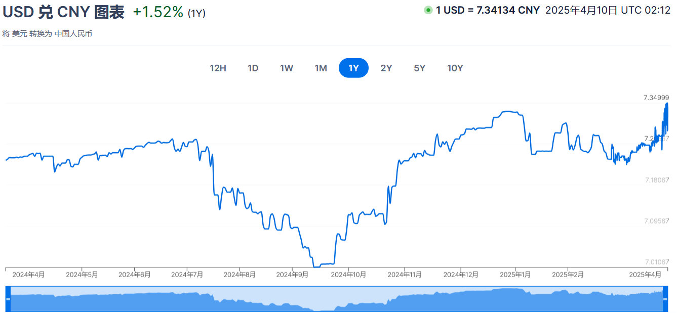Viewport: 677px width, 313px height.
Task: Click the +1.52% yearly change label
Action: (x=158, y=12)
